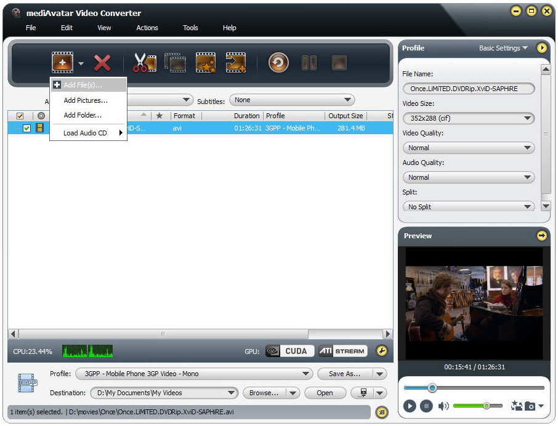Mute the preview speaker icon

[x=443, y=406]
